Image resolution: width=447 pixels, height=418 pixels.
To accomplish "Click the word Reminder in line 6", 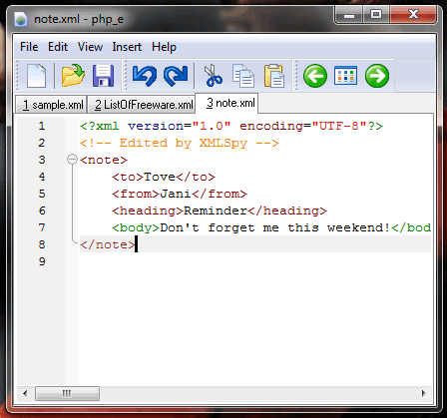I will [x=216, y=210].
